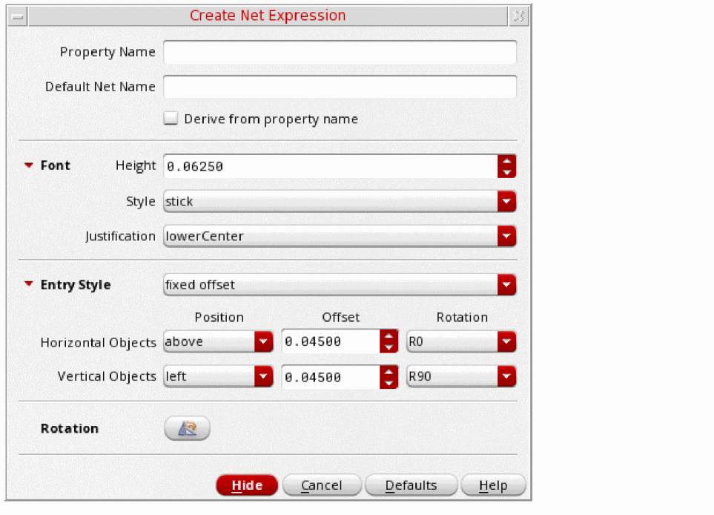
Task: Decrease Font Height with the down arrow
Action: [507, 172]
